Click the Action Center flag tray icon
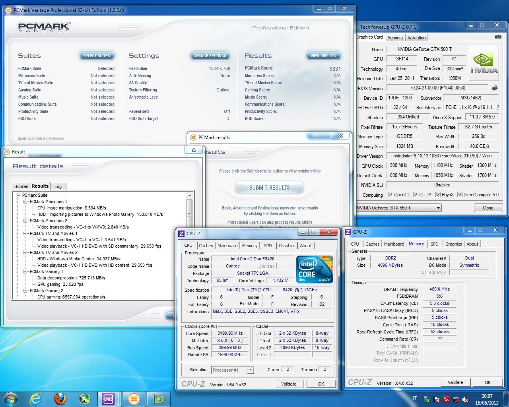The width and height of the screenshot is (509, 407). coord(437,399)
